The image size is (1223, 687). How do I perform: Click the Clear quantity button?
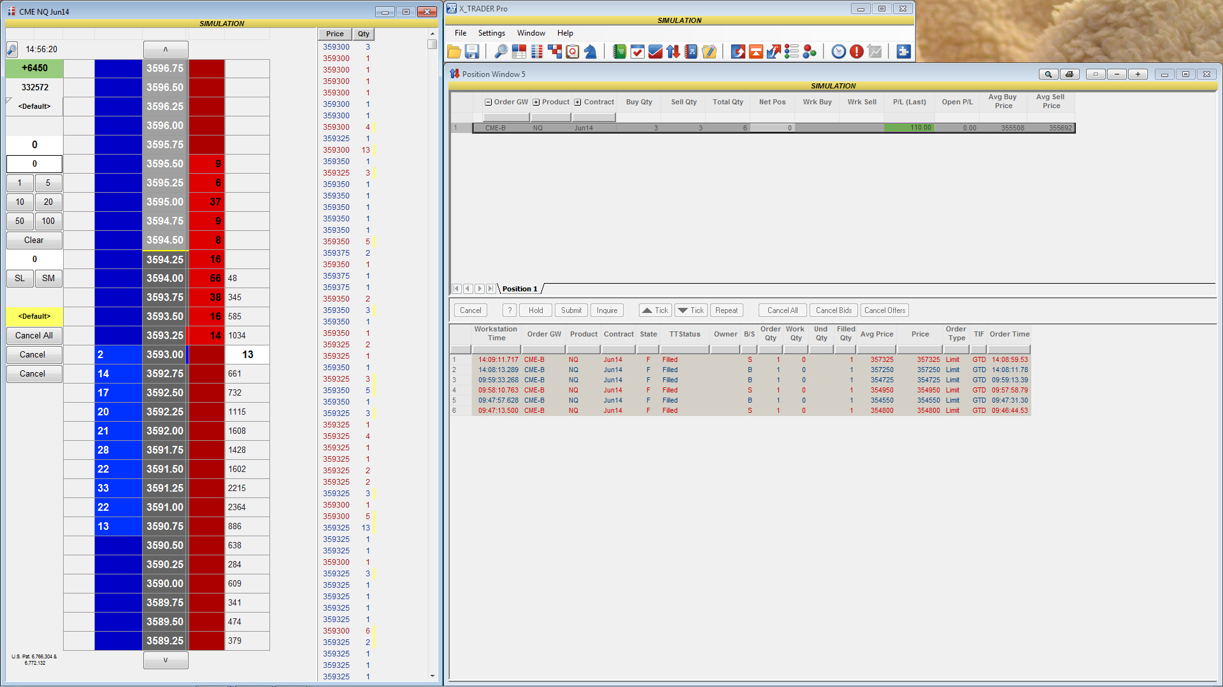[x=34, y=240]
